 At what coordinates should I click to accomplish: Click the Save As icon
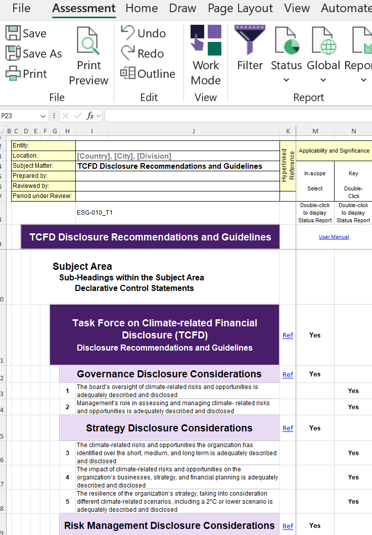(13, 54)
